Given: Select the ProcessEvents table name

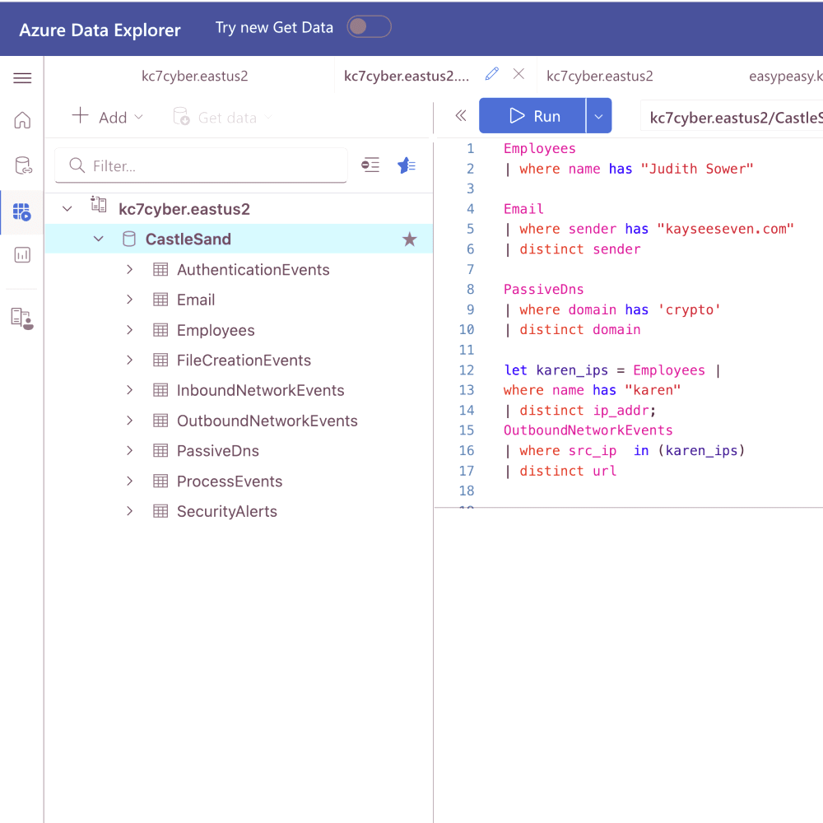Looking at the screenshot, I should tap(230, 481).
